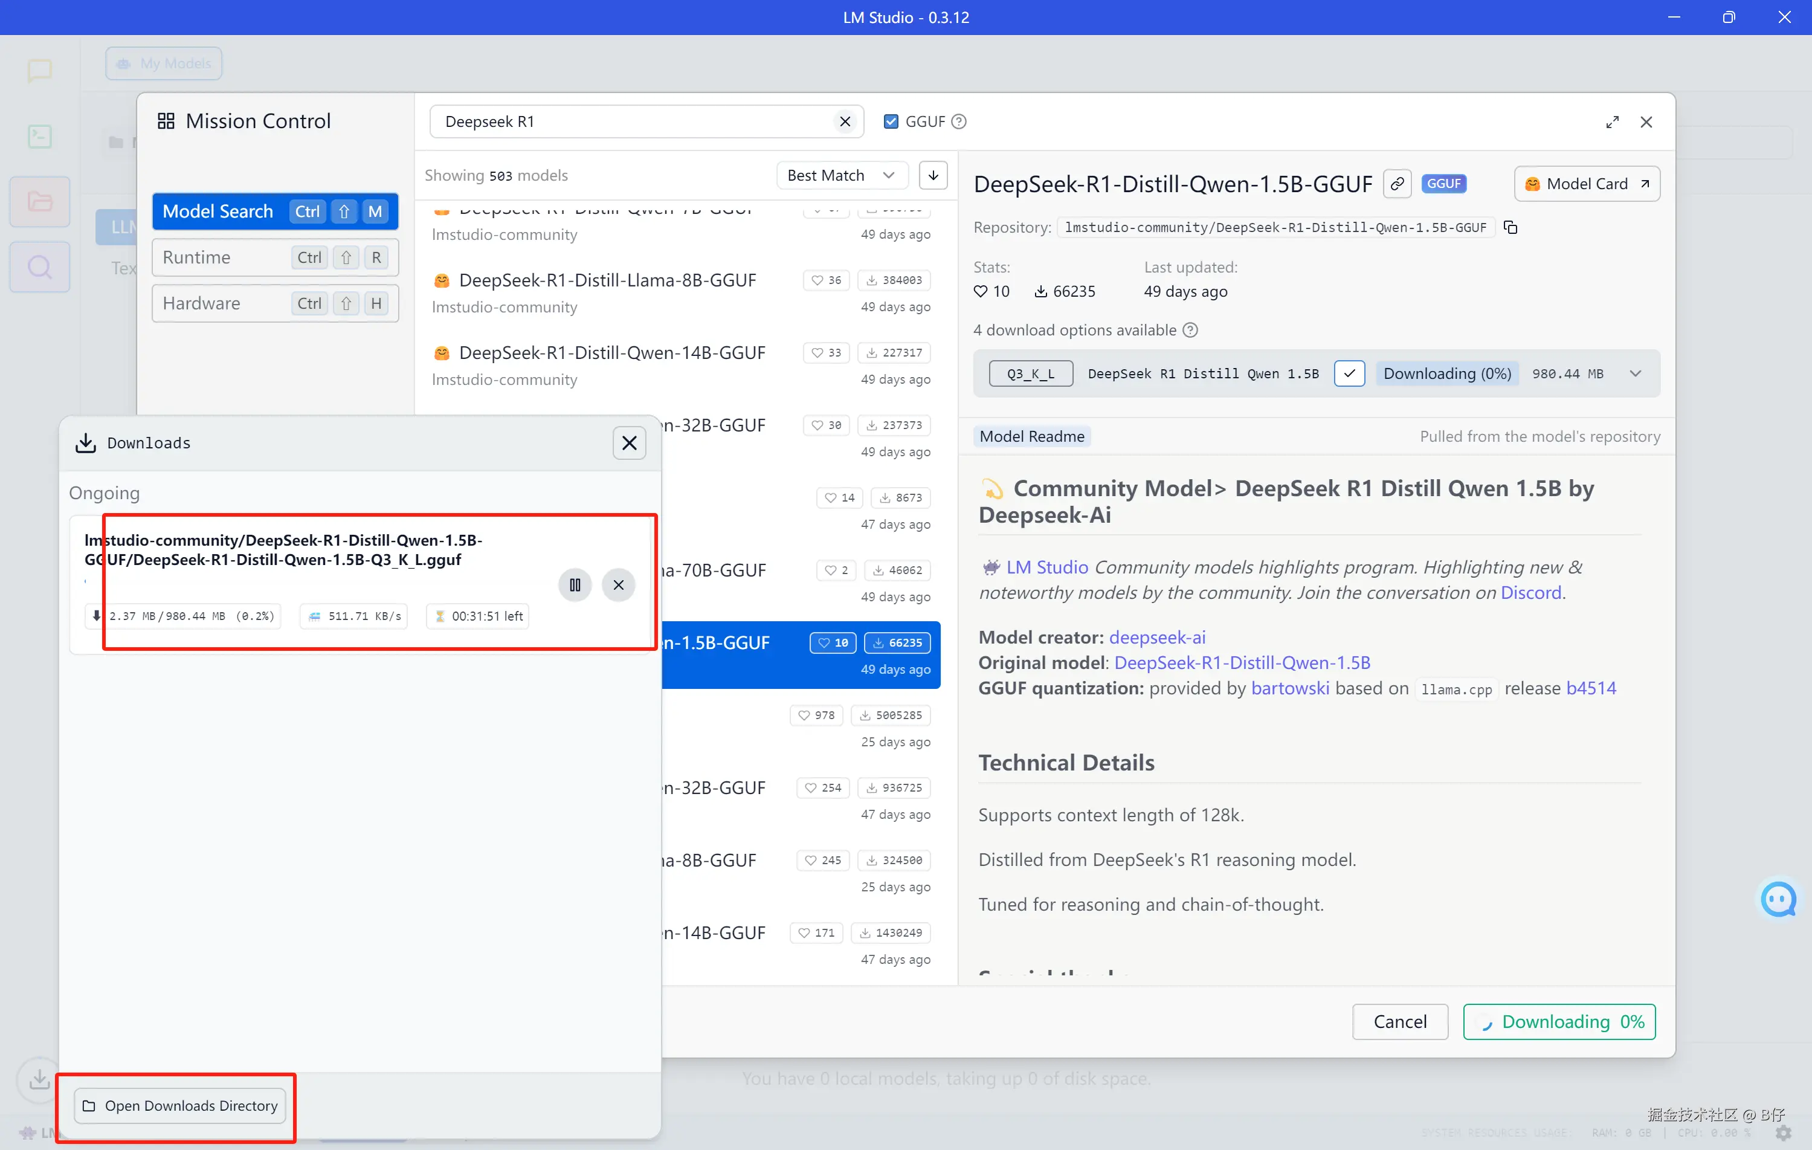Open the downloads icon in left sidebar
1812x1150 pixels.
click(39, 1080)
